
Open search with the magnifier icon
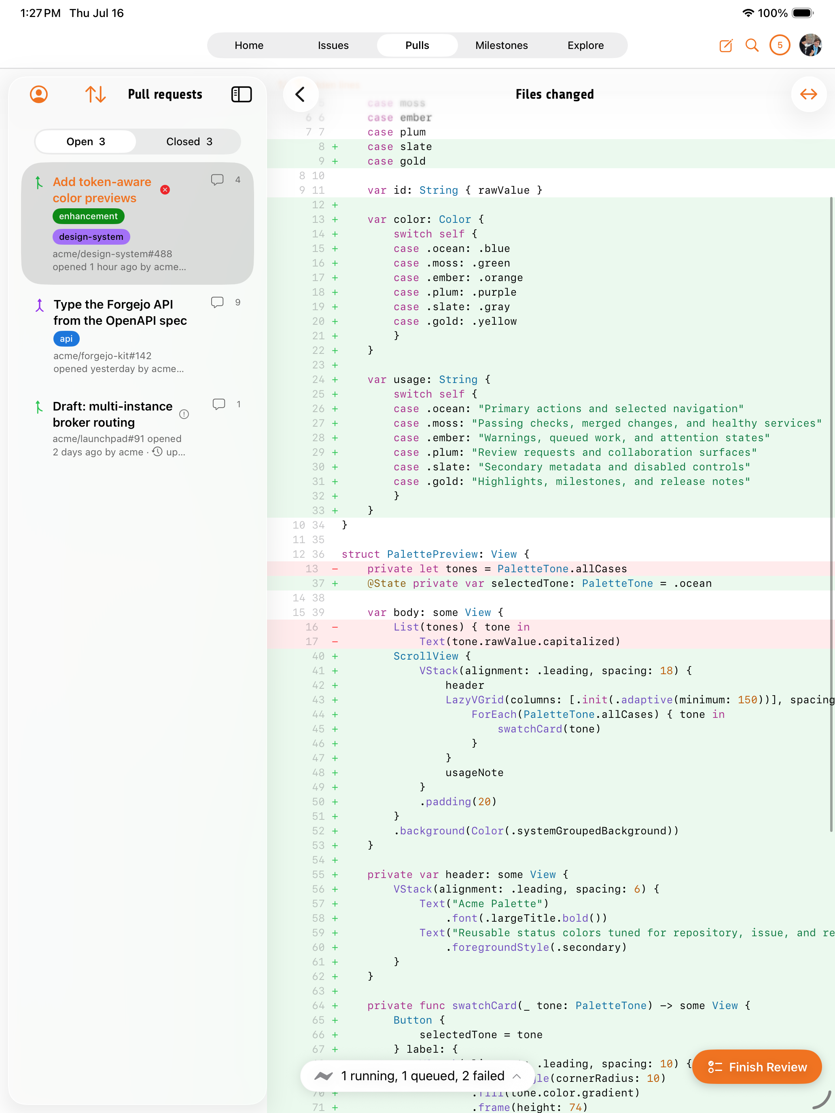752,45
